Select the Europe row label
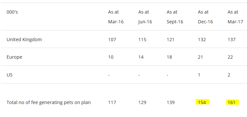 tap(14, 57)
